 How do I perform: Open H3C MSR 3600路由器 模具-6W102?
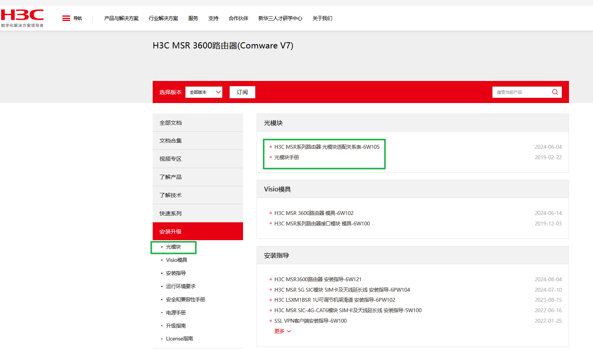tap(314, 213)
